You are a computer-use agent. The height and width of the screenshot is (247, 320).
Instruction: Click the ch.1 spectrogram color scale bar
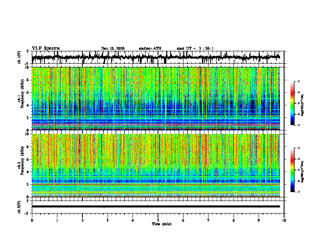(293, 103)
